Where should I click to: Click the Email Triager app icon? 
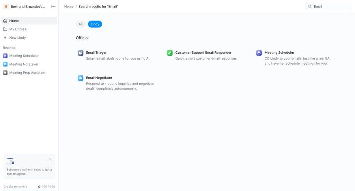(80, 53)
